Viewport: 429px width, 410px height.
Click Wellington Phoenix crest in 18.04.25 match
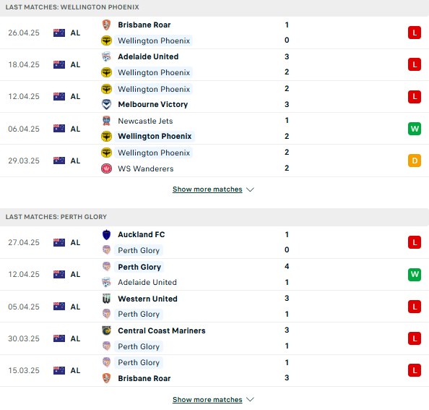coord(106,72)
